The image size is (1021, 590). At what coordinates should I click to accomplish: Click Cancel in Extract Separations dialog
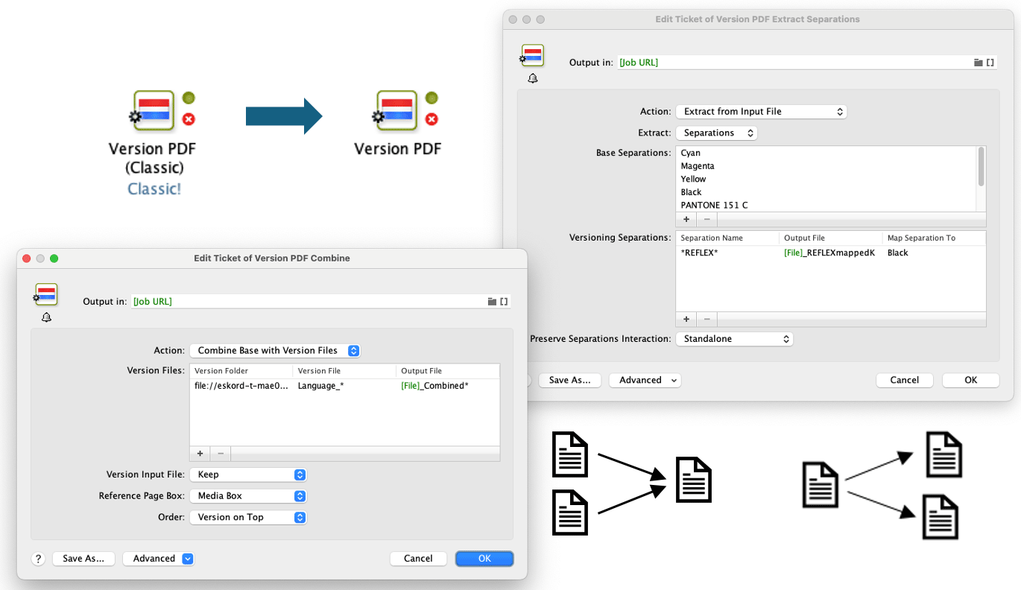[904, 380]
